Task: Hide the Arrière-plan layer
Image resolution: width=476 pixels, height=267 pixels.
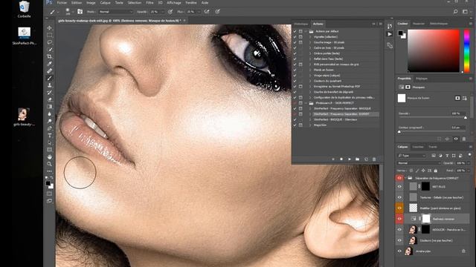Action: [x=399, y=251]
